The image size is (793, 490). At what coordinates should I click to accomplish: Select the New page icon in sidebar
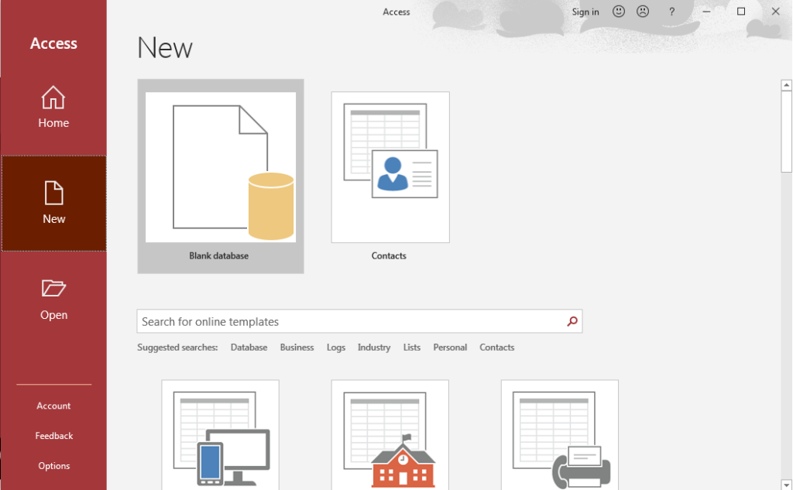(x=53, y=194)
